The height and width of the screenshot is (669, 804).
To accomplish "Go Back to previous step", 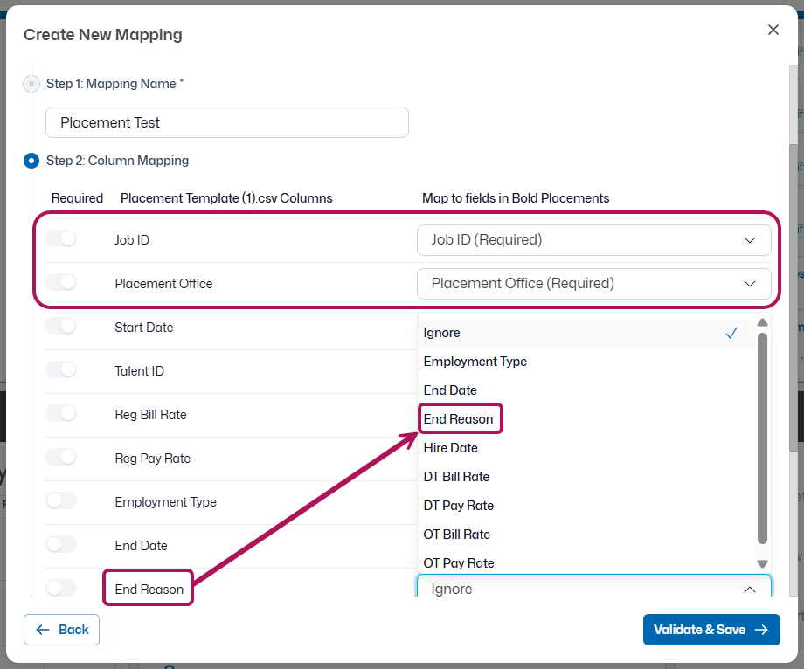I will pos(61,630).
